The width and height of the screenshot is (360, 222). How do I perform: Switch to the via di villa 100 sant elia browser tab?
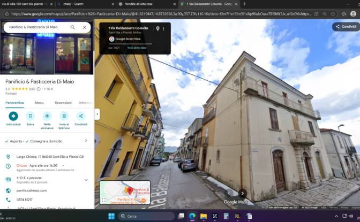[24, 4]
